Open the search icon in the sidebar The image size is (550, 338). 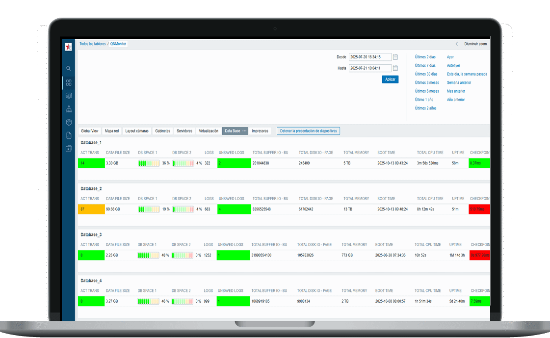[x=69, y=68]
